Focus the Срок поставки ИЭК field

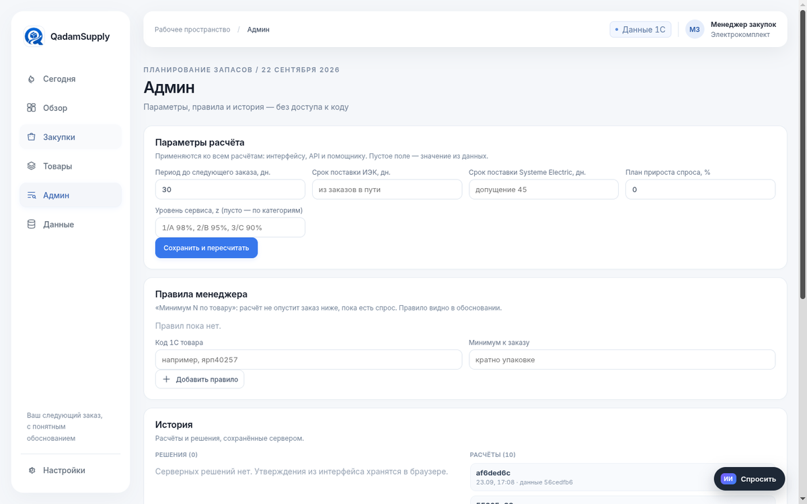(x=387, y=190)
